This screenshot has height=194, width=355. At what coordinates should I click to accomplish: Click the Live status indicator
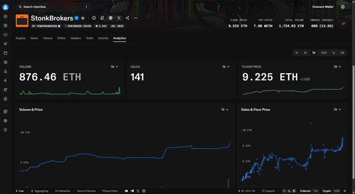20,191
